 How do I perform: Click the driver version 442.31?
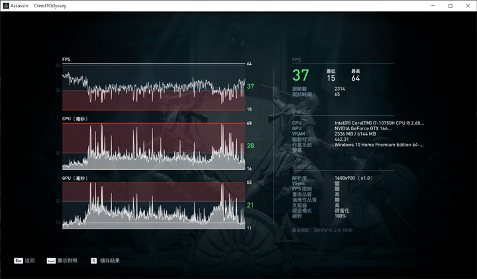pos(342,139)
